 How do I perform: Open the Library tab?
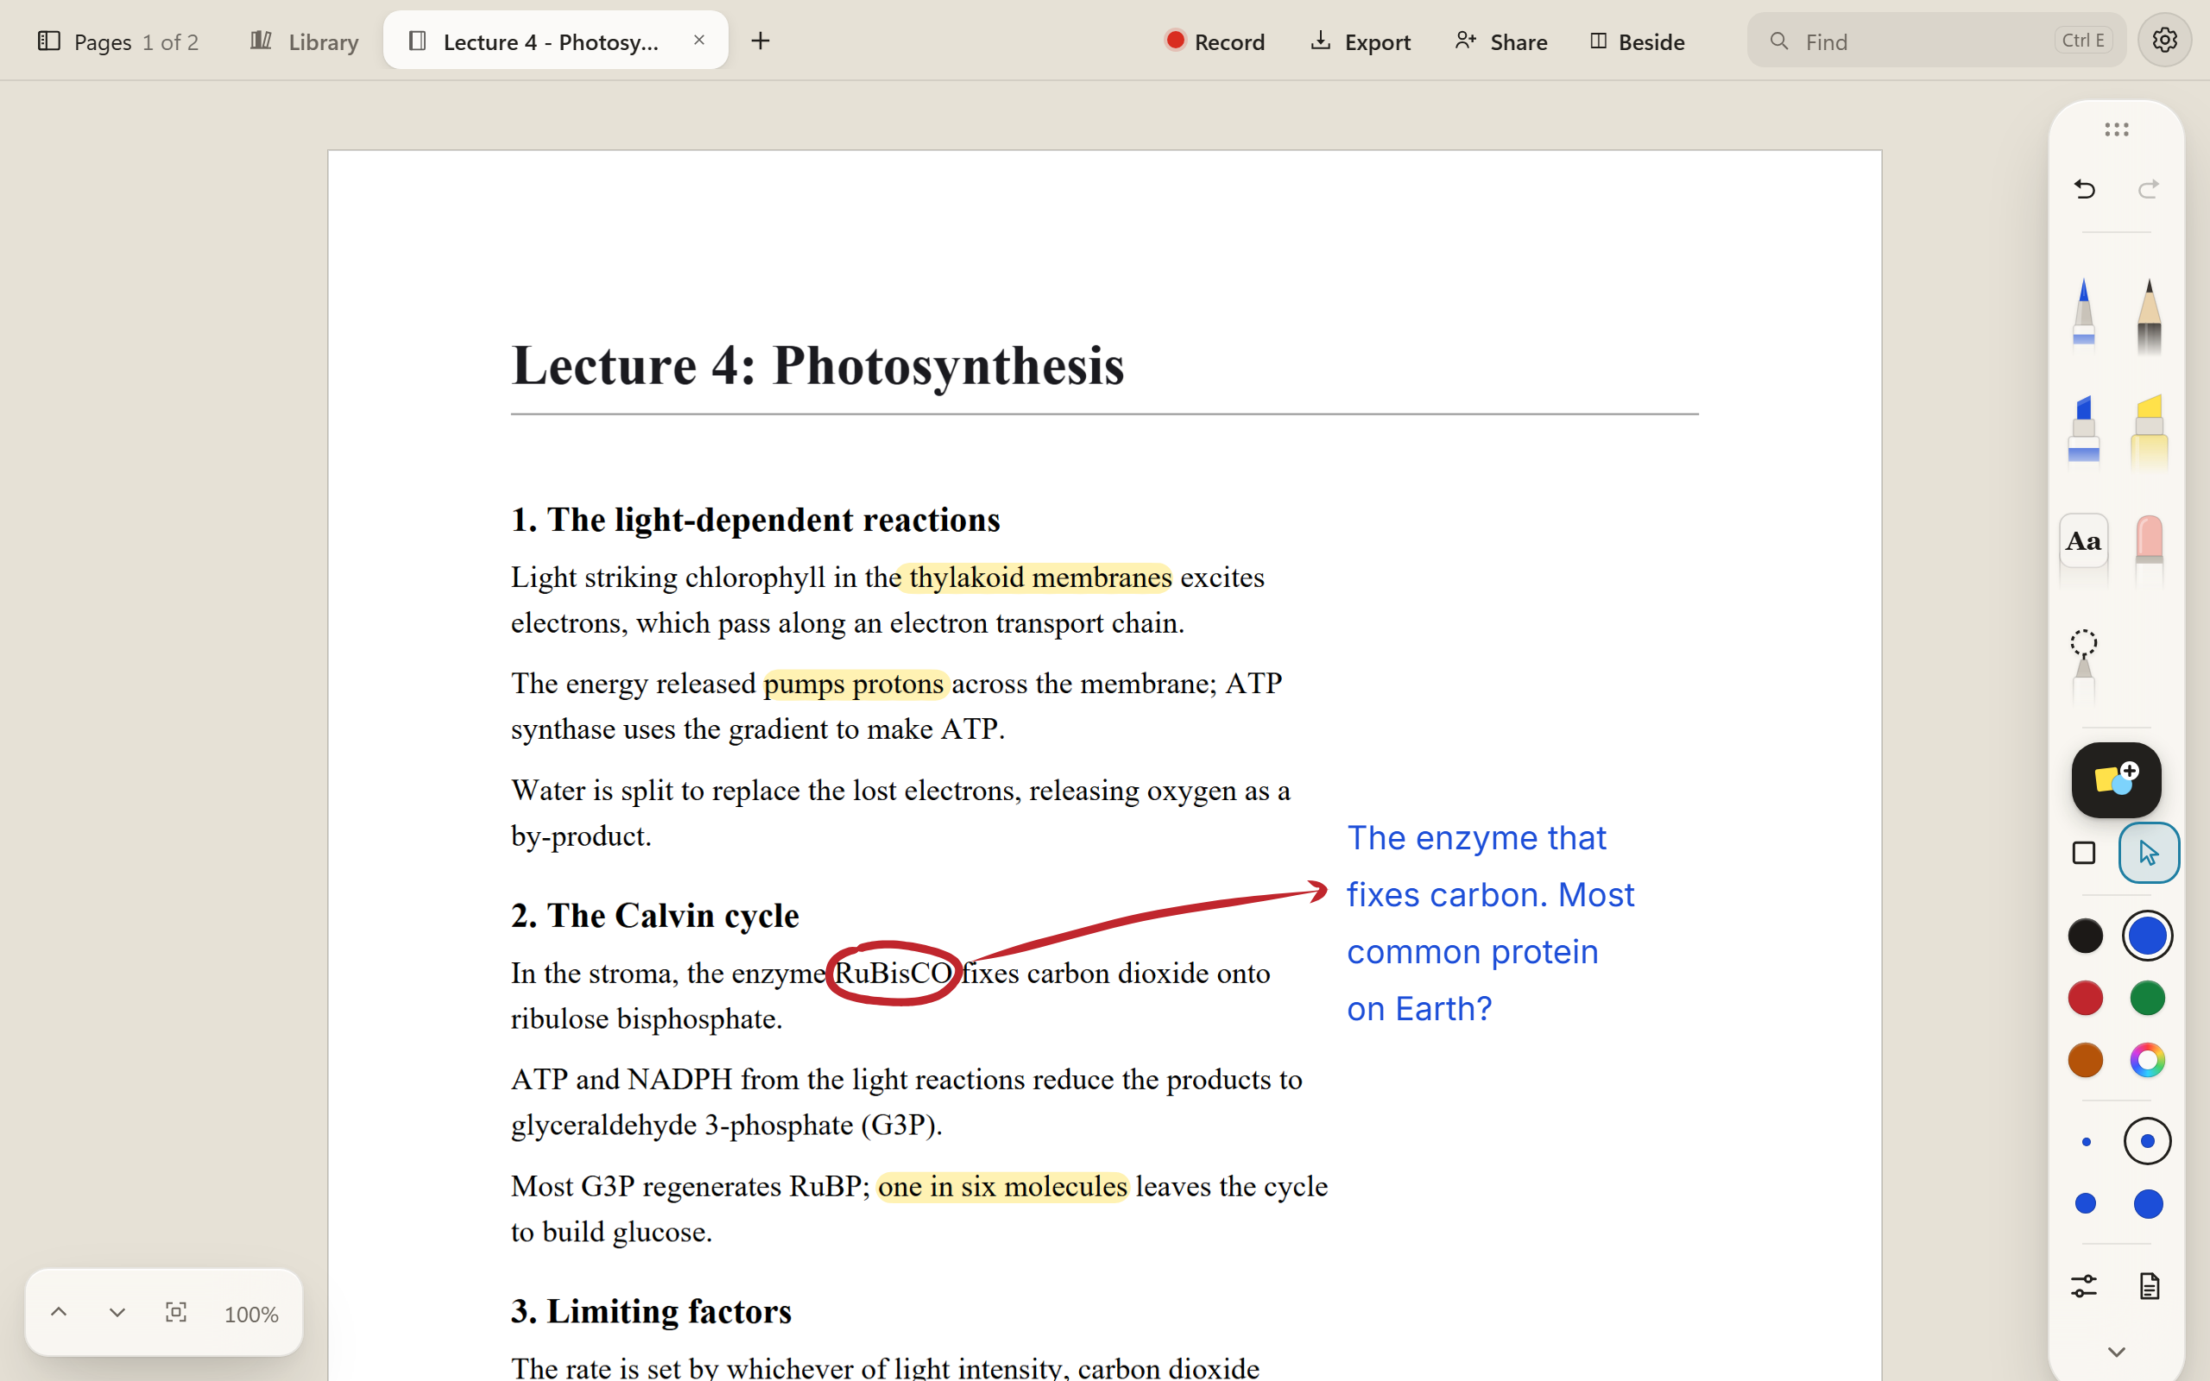coord(304,41)
